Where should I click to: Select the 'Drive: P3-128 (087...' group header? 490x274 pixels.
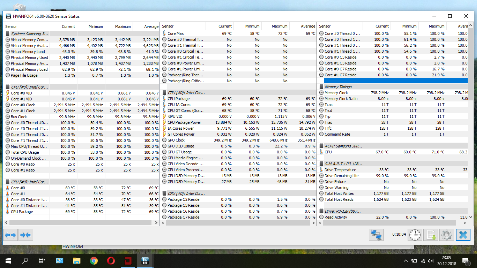[393, 211]
